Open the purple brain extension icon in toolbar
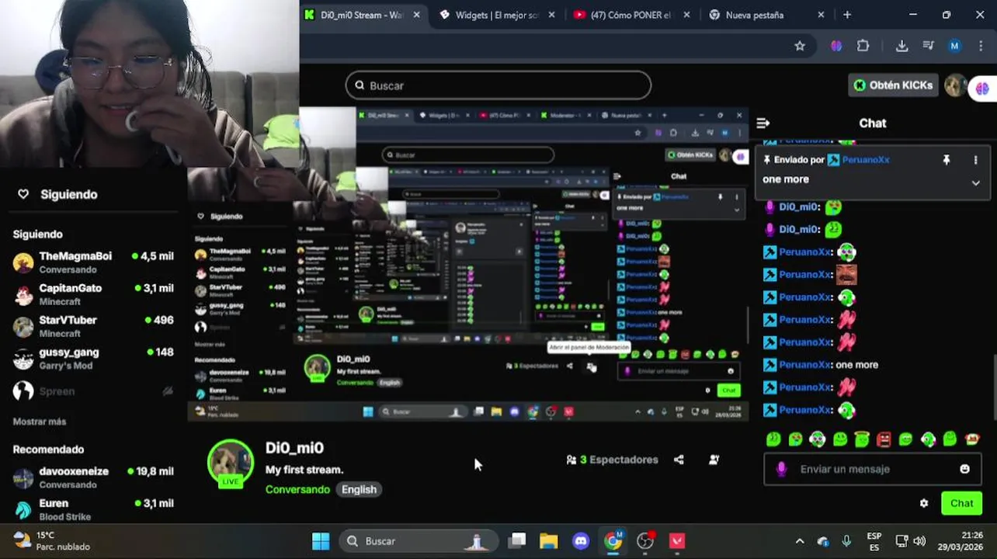The image size is (997, 559). (x=836, y=46)
